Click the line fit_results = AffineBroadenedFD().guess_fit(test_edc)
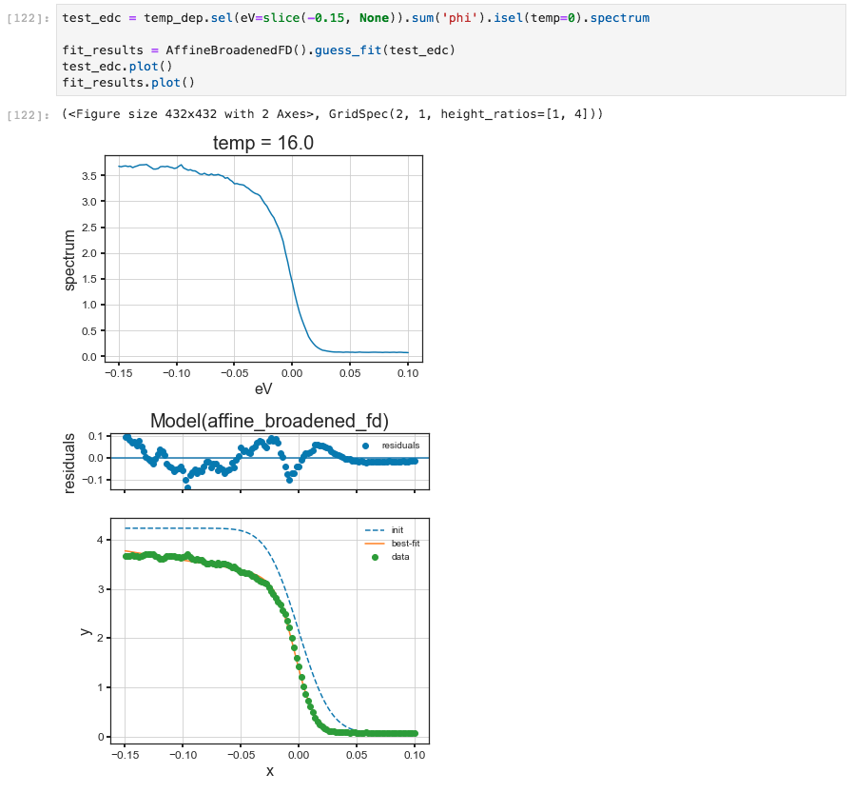Image resolution: width=853 pixels, height=793 pixels. pyautogui.click(x=259, y=50)
